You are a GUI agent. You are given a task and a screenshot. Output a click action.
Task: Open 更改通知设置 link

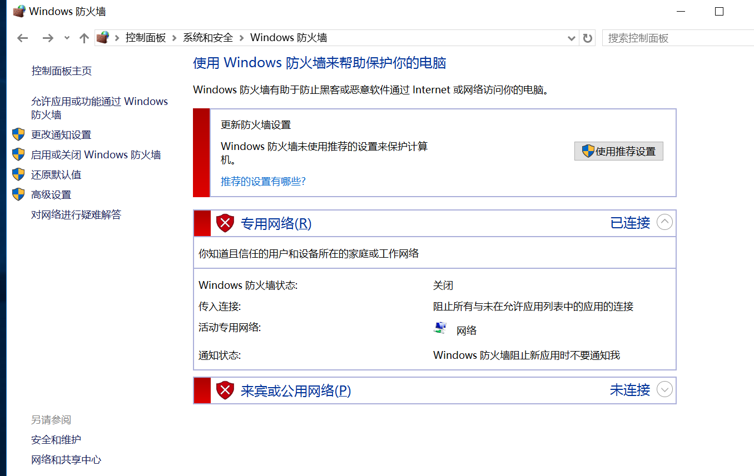[61, 134]
